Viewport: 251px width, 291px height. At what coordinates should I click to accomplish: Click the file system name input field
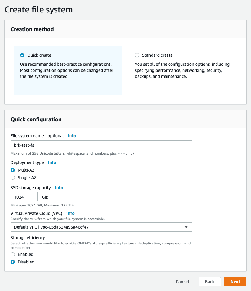coord(101,145)
